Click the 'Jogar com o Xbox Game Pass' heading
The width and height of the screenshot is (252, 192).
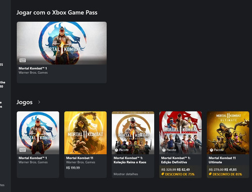[x=57, y=13]
